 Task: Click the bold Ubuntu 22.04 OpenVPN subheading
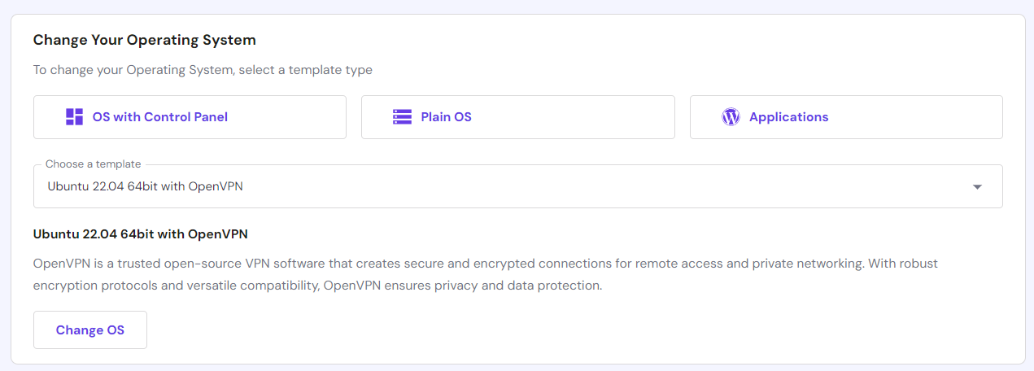point(141,234)
